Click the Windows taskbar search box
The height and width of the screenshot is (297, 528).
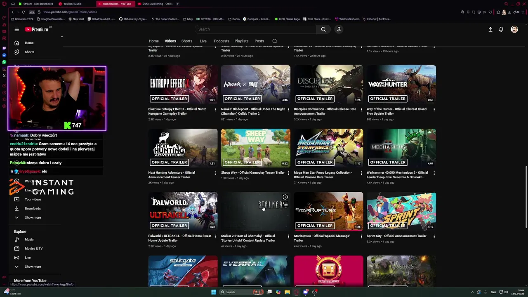click(x=242, y=292)
